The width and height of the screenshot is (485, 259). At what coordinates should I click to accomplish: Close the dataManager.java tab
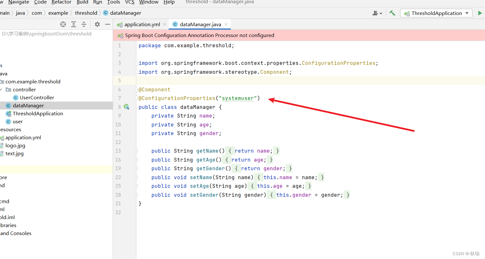(226, 24)
